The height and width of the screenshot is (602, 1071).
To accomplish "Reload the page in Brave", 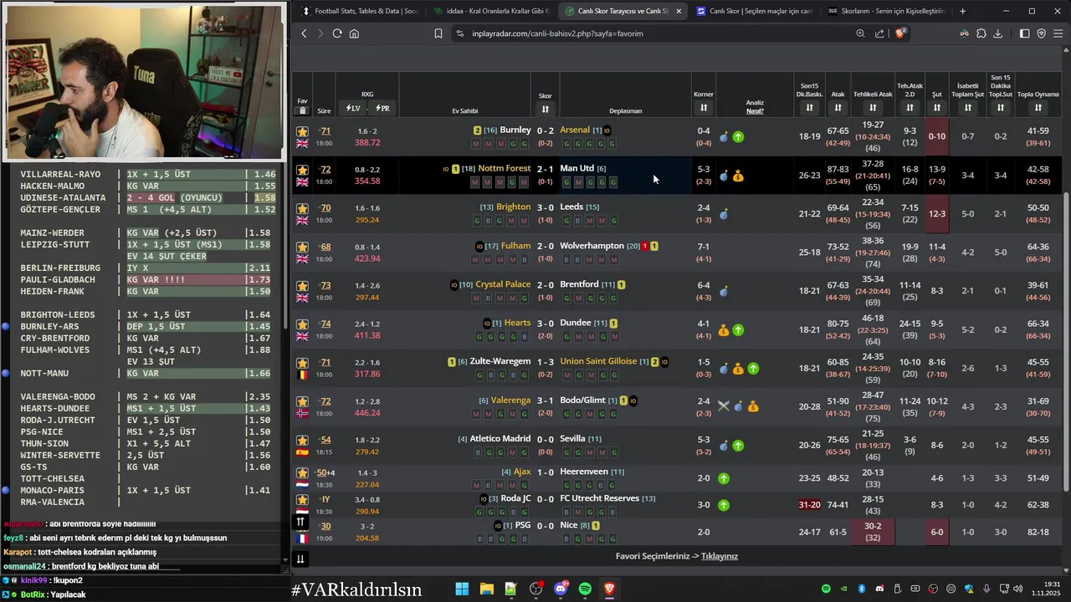I will [x=337, y=33].
